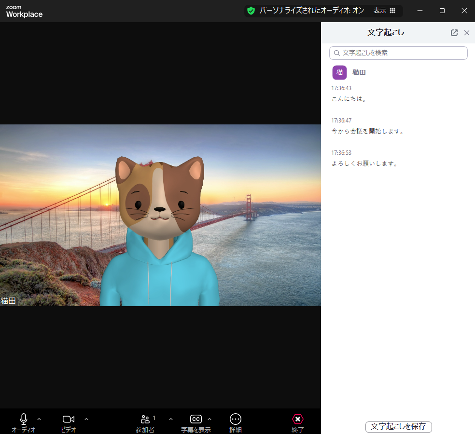Click the 文字起こしを検索 search field

398,53
